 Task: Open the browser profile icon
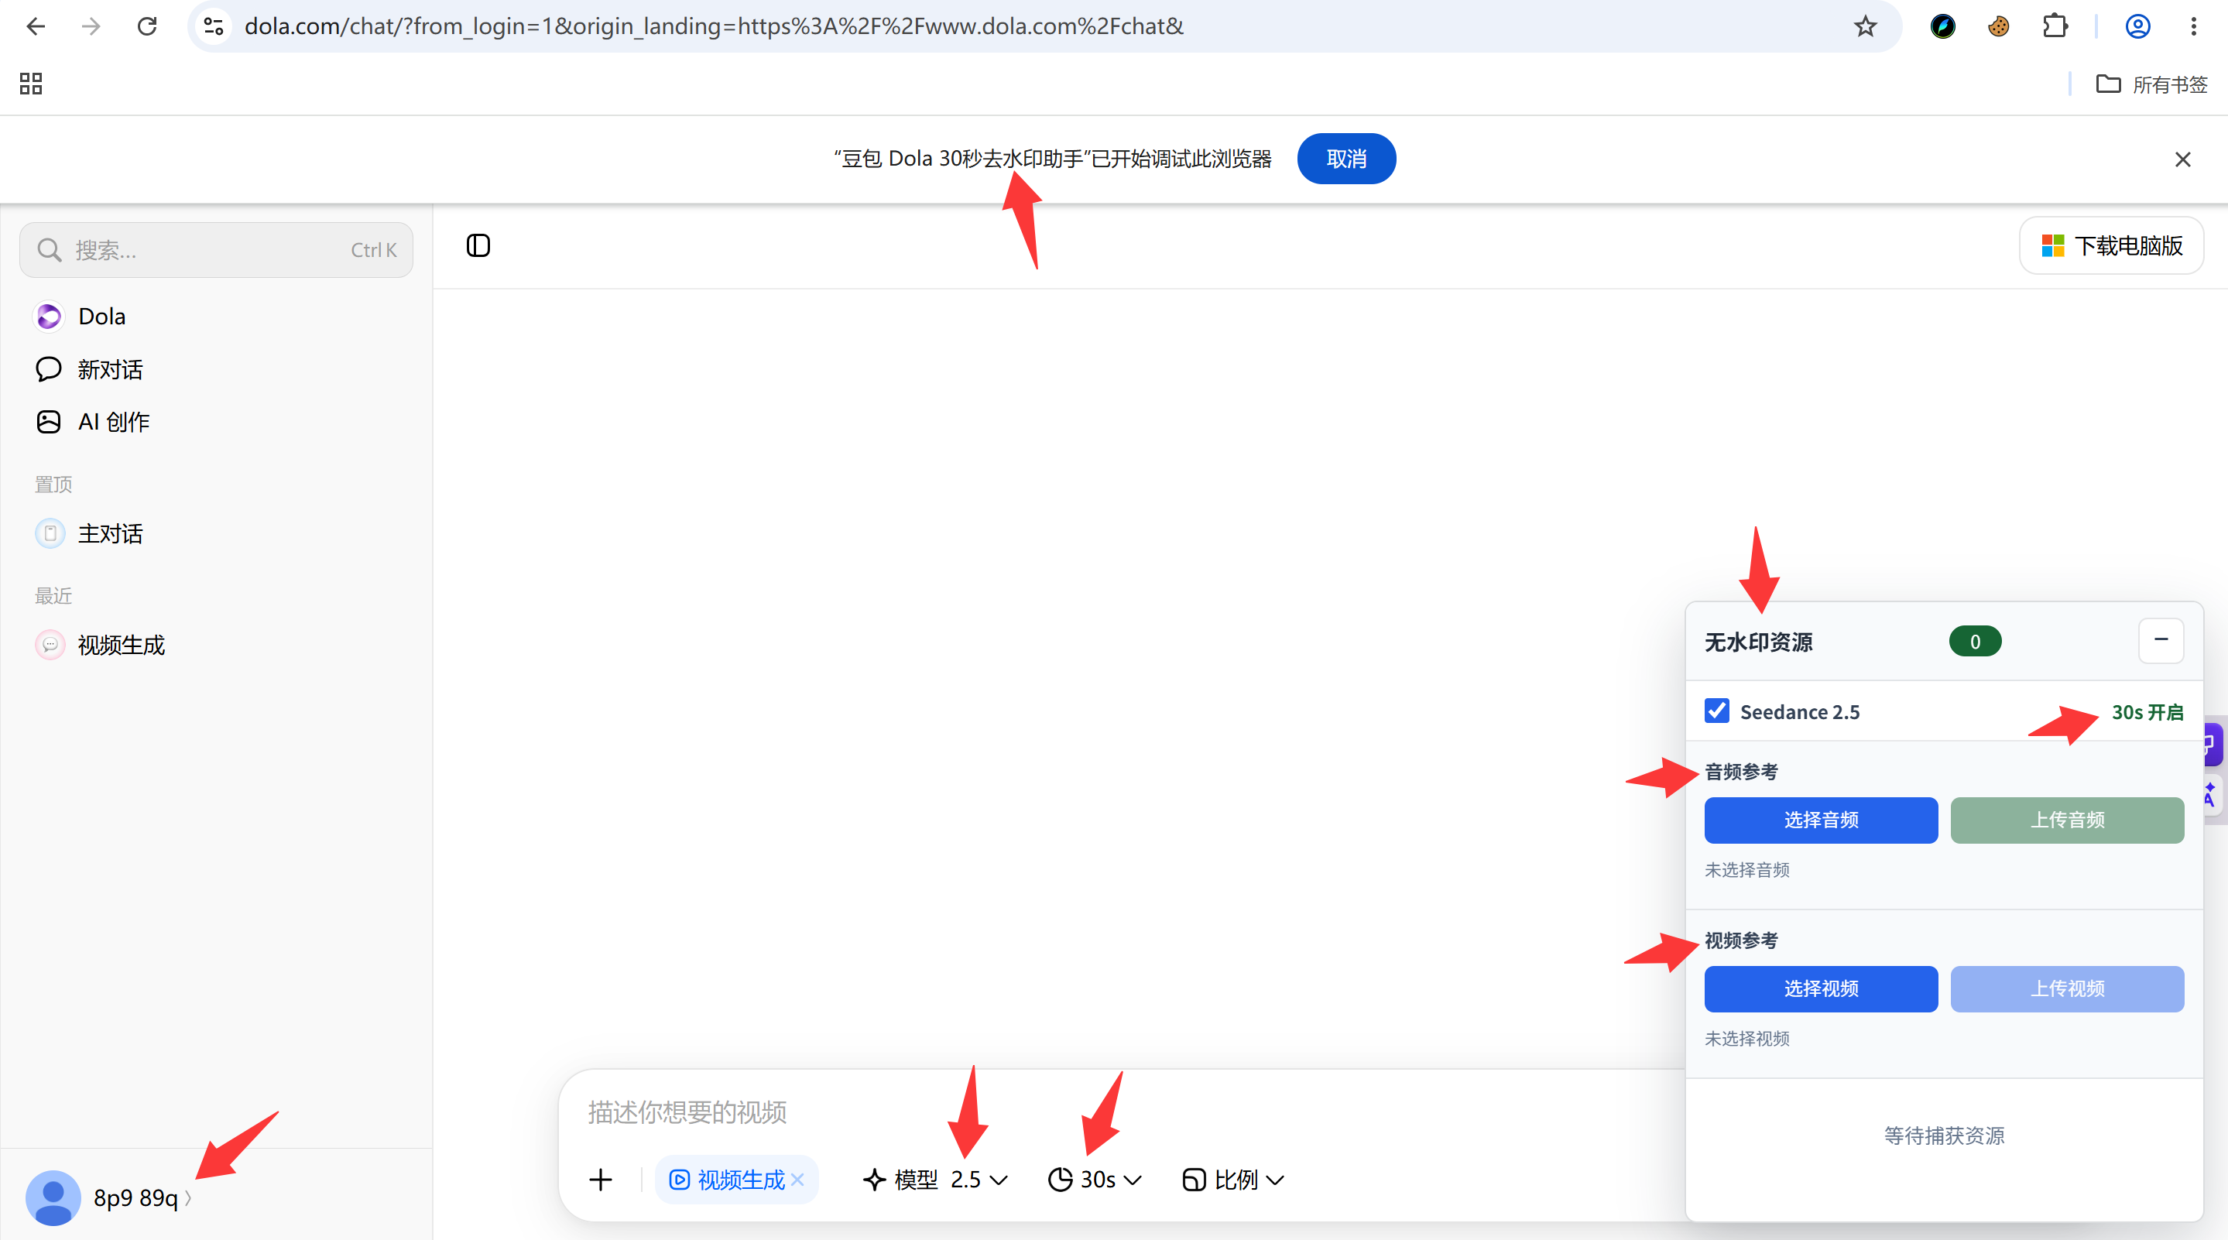tap(2137, 26)
